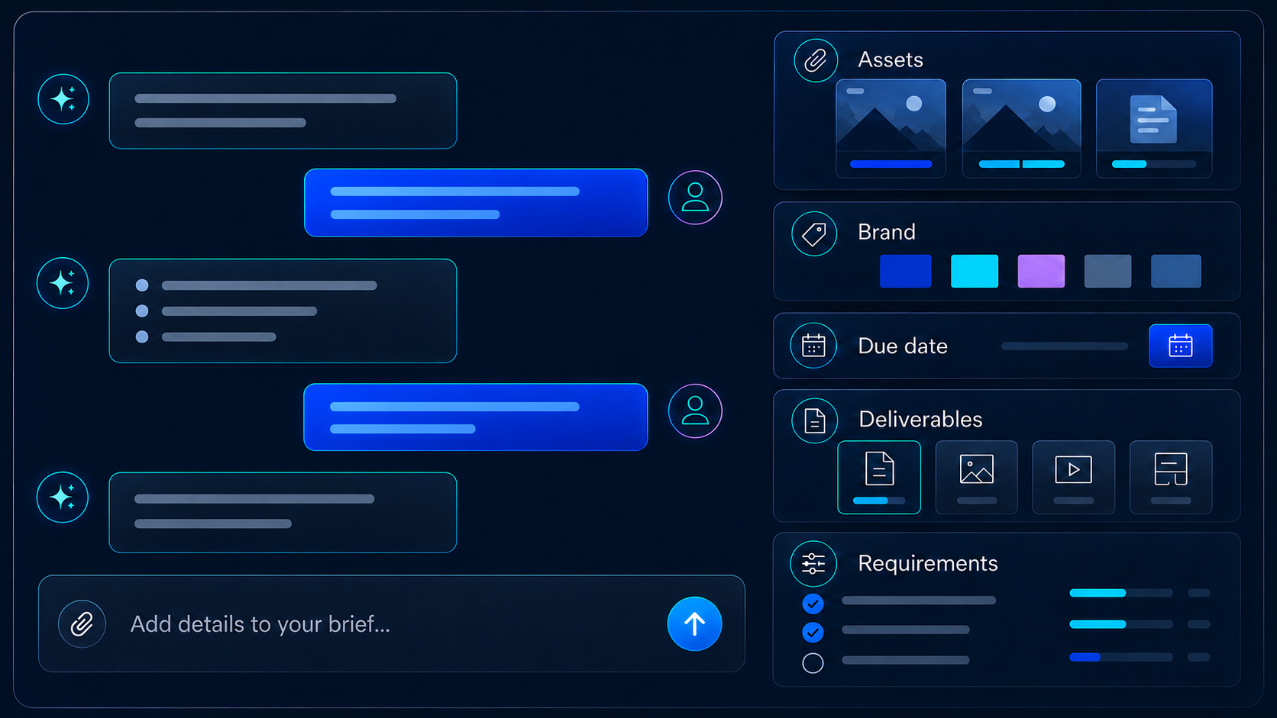This screenshot has height=718, width=1277.
Task: Adjust the second requirement progress slider
Action: [x=1121, y=624]
